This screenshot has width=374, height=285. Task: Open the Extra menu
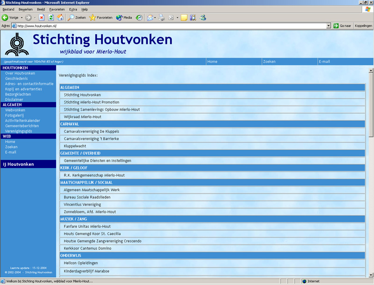pos(73,9)
